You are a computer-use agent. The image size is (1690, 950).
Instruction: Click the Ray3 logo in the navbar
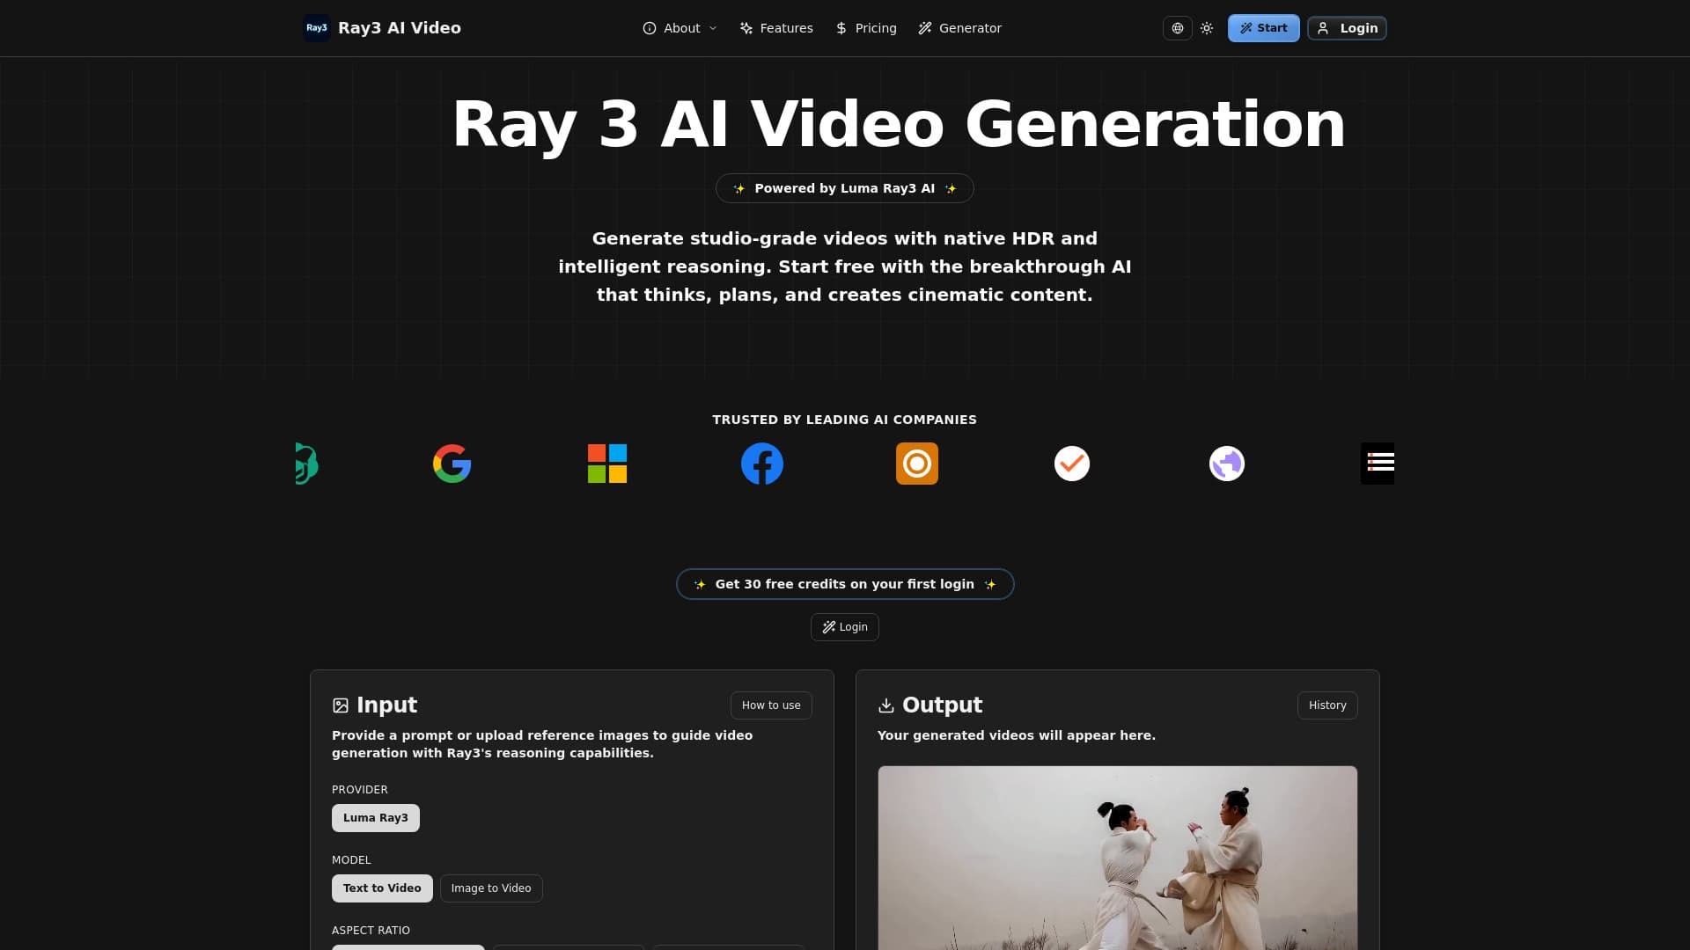tap(317, 27)
